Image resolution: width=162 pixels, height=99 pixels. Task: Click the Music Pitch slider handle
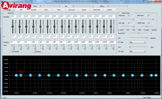138,33
